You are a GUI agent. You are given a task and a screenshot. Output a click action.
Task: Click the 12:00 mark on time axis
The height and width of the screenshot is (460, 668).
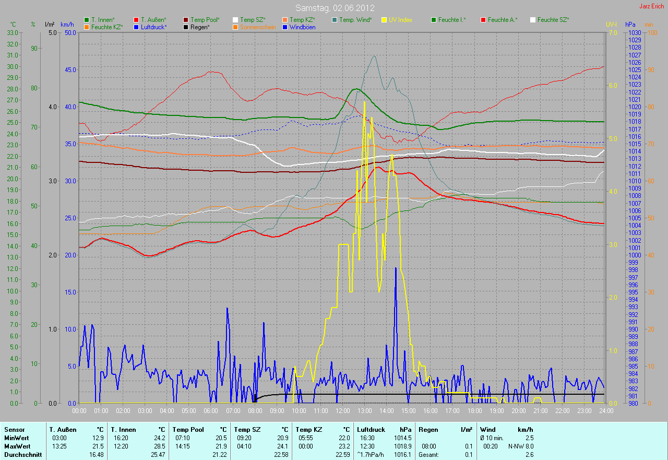(342, 411)
